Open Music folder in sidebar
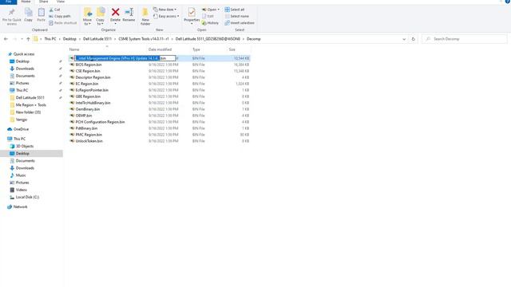Image resolution: width=511 pixels, height=287 pixels. 21,175
